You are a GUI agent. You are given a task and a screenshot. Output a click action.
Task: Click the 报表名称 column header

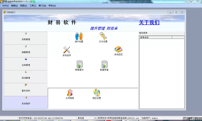pos(156,37)
